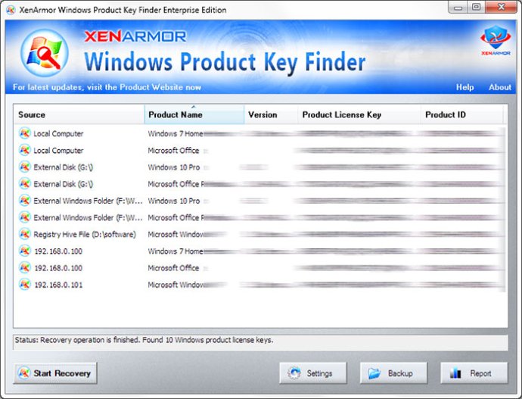Open the Settings button
522x399 pixels.
tap(313, 373)
